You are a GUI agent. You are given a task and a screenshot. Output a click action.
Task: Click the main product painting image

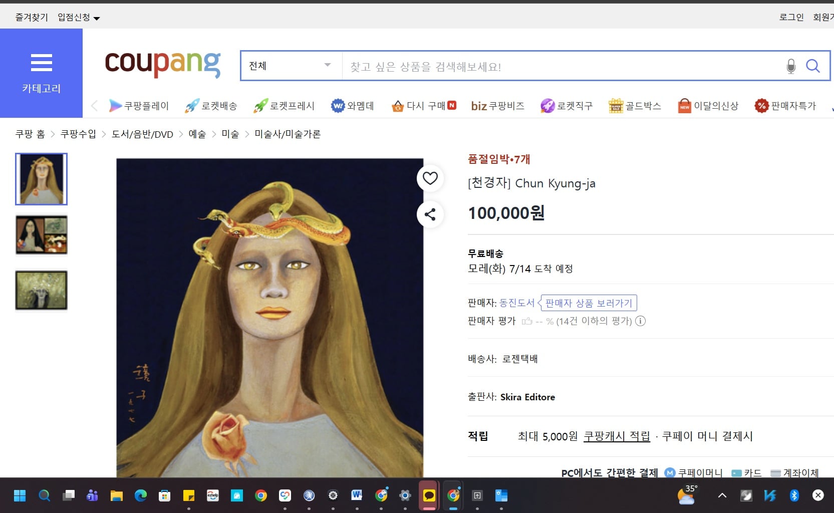pyautogui.click(x=270, y=318)
